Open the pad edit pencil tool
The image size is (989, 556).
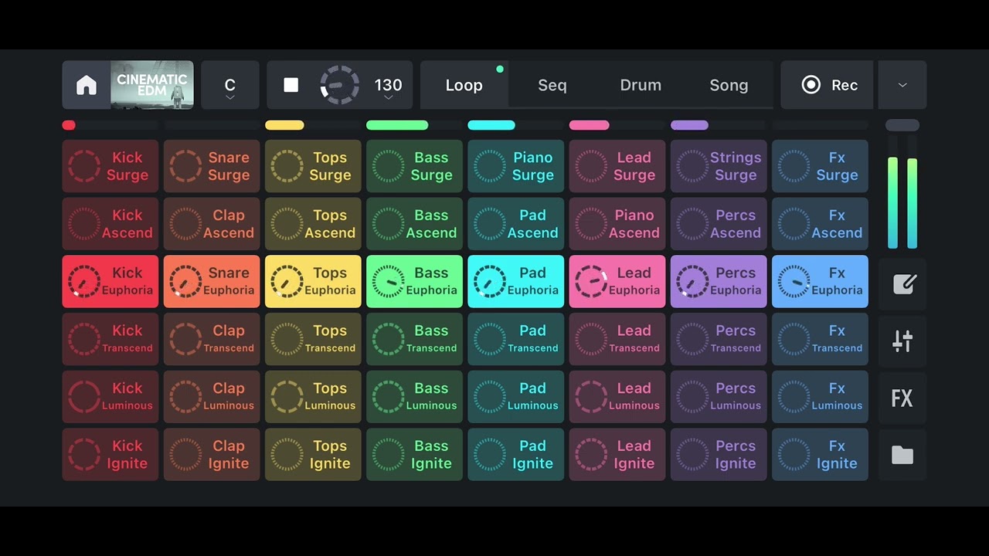(x=902, y=284)
